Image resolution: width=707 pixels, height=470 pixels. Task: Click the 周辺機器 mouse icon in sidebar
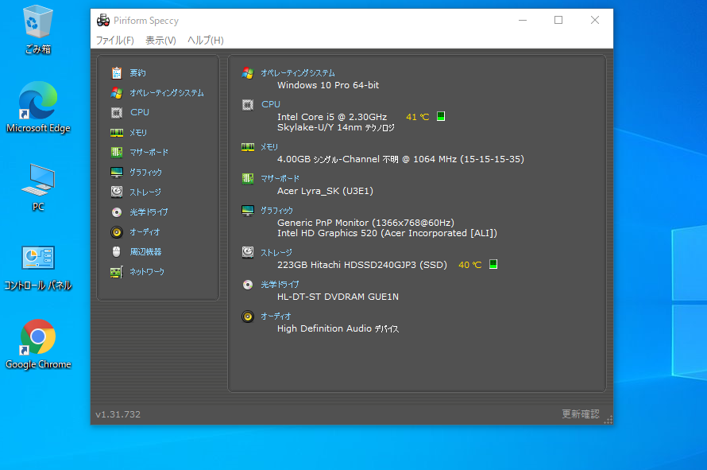point(116,251)
